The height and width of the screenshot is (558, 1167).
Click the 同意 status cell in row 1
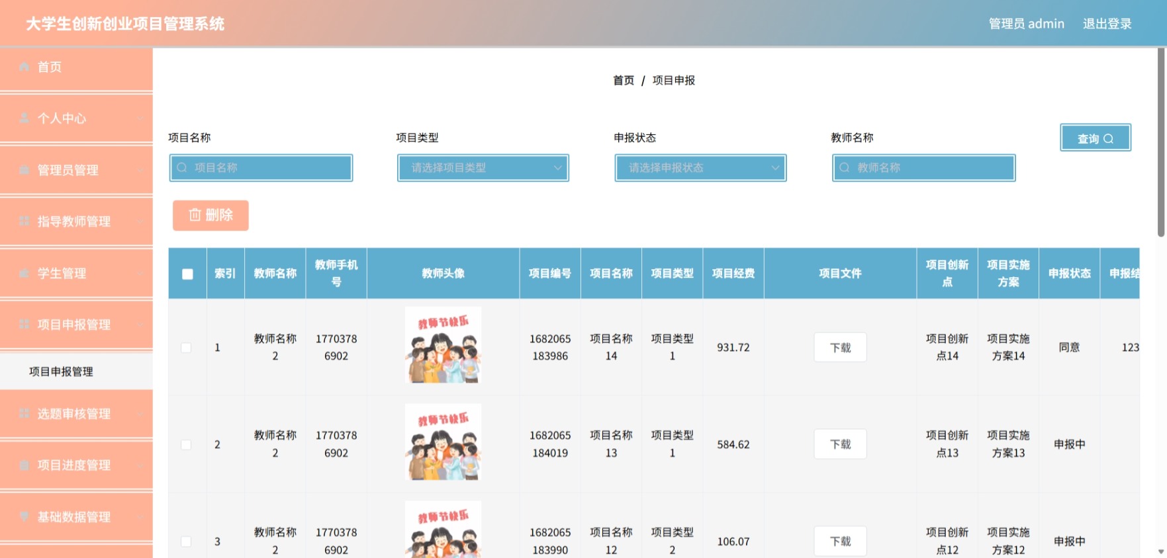coord(1070,348)
